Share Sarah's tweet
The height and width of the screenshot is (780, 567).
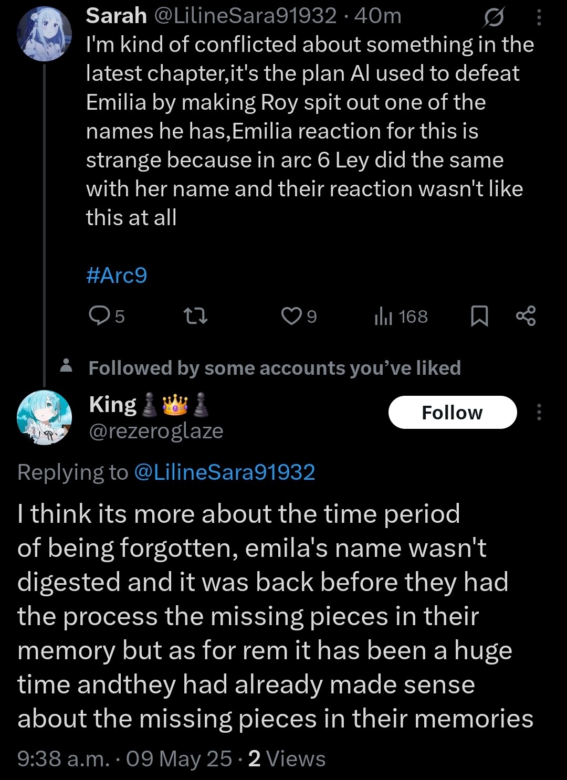pos(526,316)
